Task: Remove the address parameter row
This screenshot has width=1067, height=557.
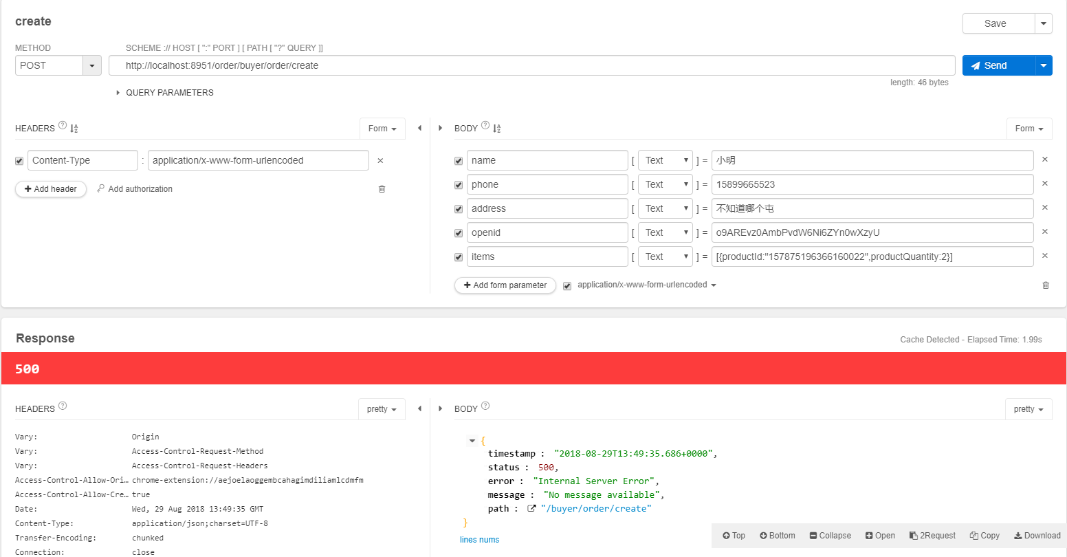Action: point(1045,208)
